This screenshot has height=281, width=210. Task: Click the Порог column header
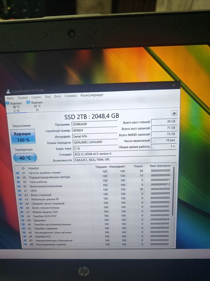(x=138, y=166)
